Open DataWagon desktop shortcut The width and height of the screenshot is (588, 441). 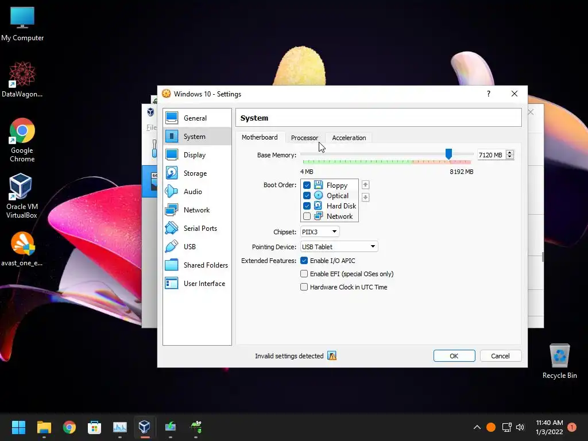click(x=22, y=79)
